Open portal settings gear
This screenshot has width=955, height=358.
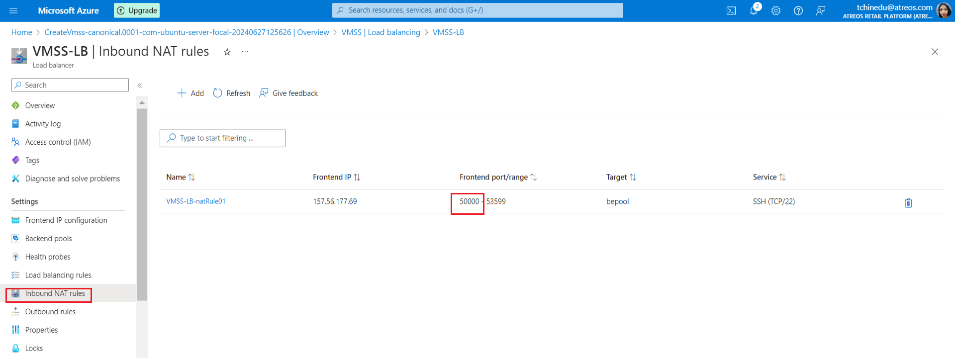click(x=776, y=10)
